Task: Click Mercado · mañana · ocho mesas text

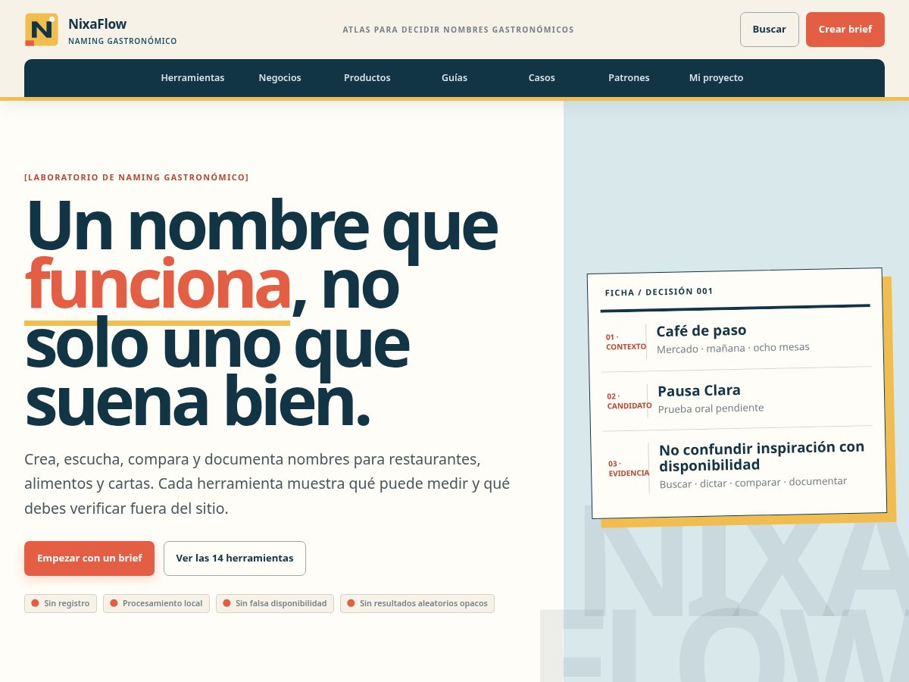Action: point(733,348)
